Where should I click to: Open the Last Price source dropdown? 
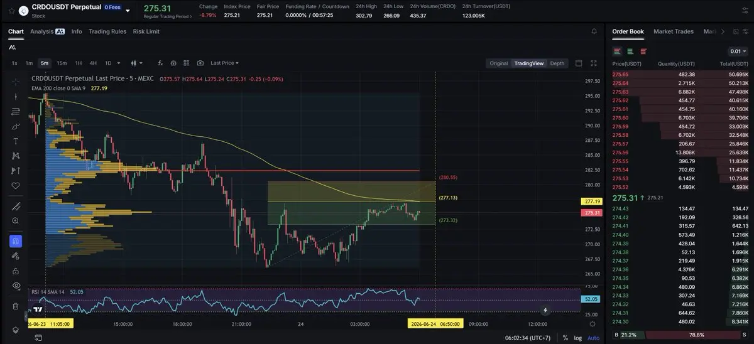coord(224,63)
